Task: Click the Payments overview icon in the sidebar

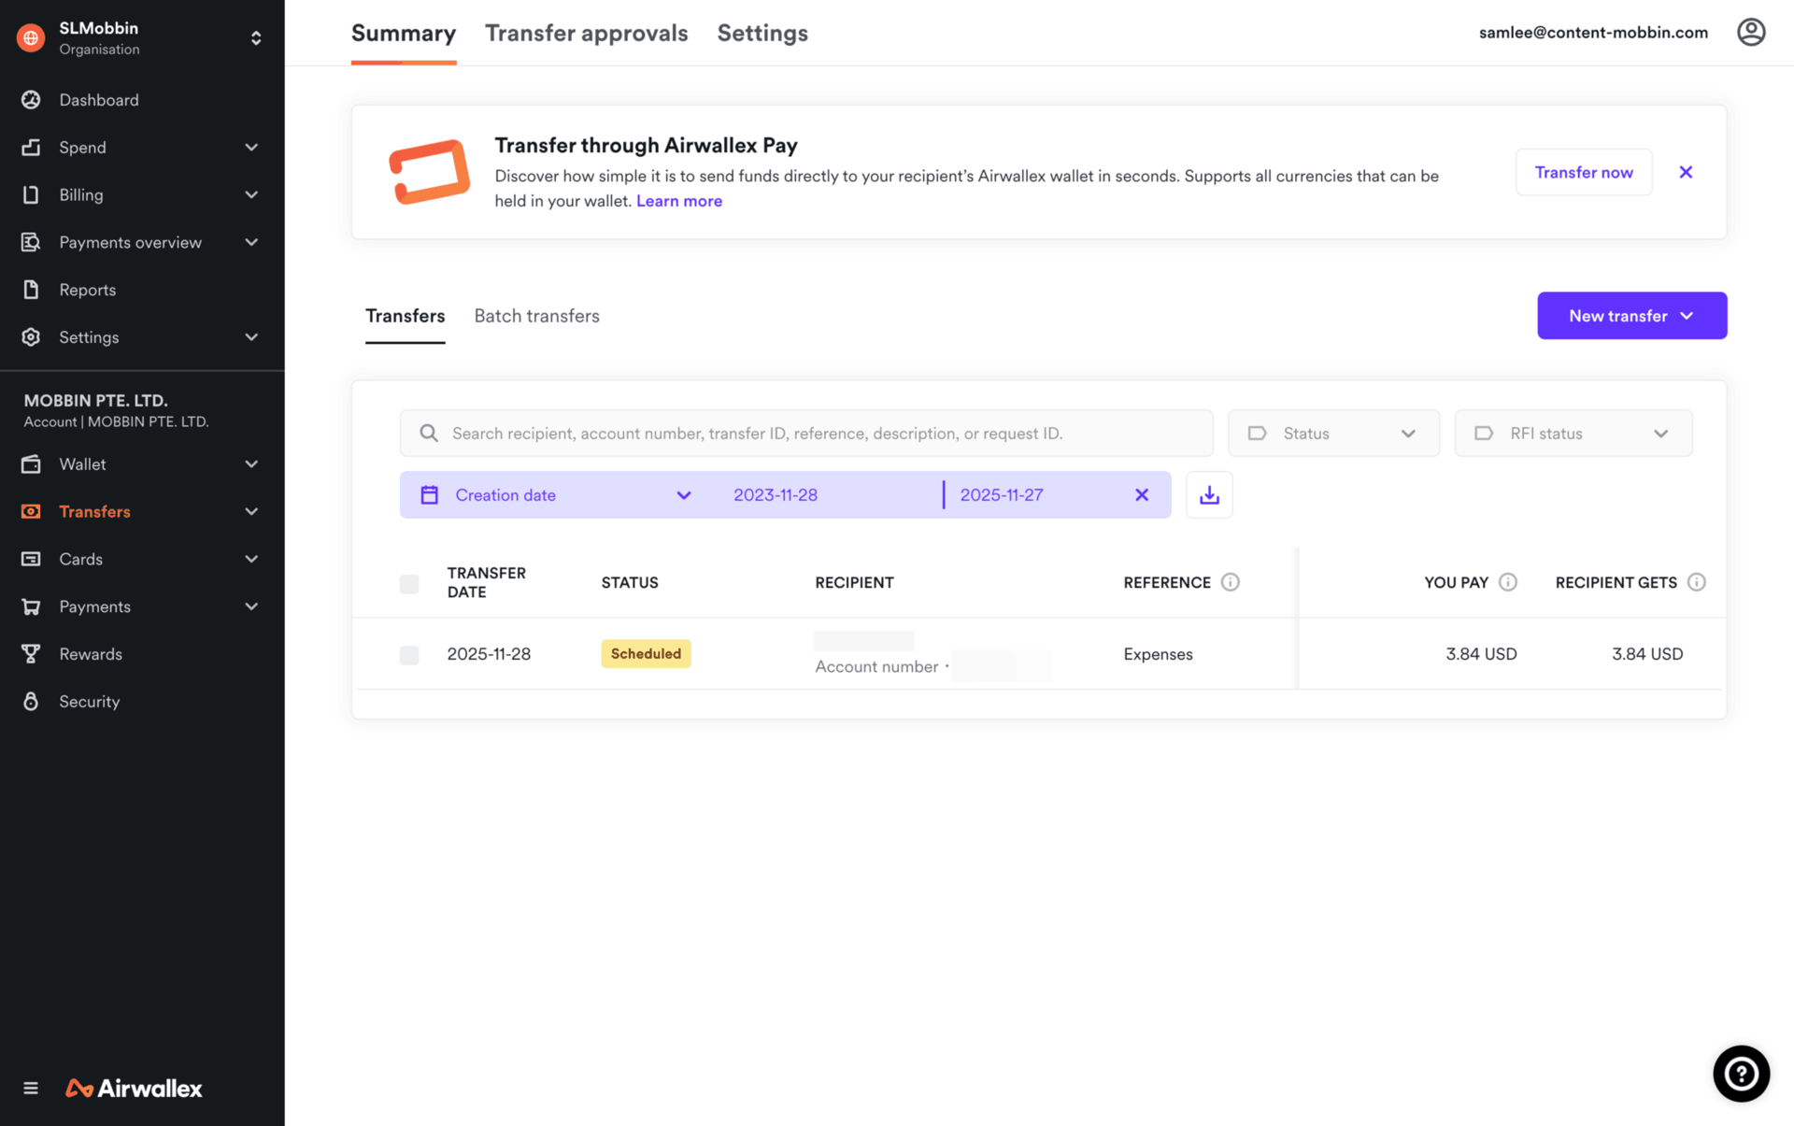Action: [x=31, y=242]
